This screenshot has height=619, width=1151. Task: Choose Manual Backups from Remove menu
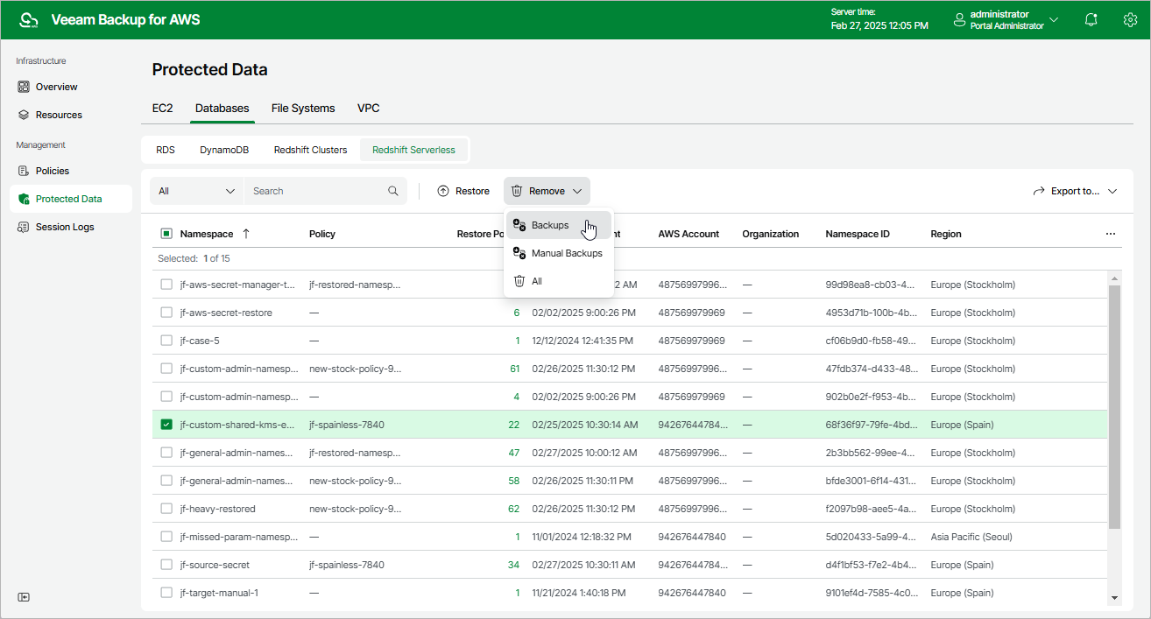click(566, 253)
